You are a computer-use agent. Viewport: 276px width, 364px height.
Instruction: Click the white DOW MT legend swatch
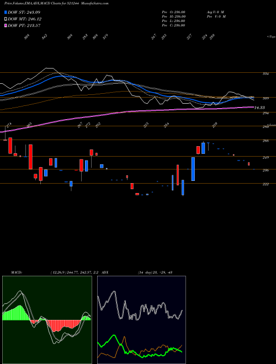coord(6,19)
